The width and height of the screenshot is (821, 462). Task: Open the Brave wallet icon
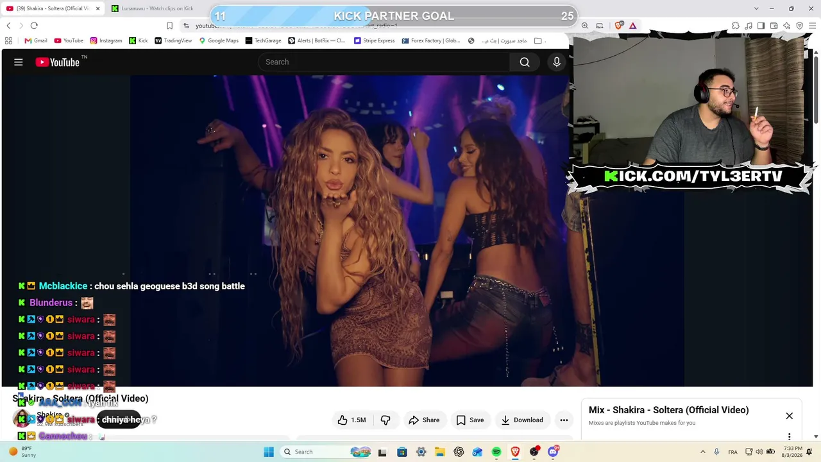coord(774,26)
